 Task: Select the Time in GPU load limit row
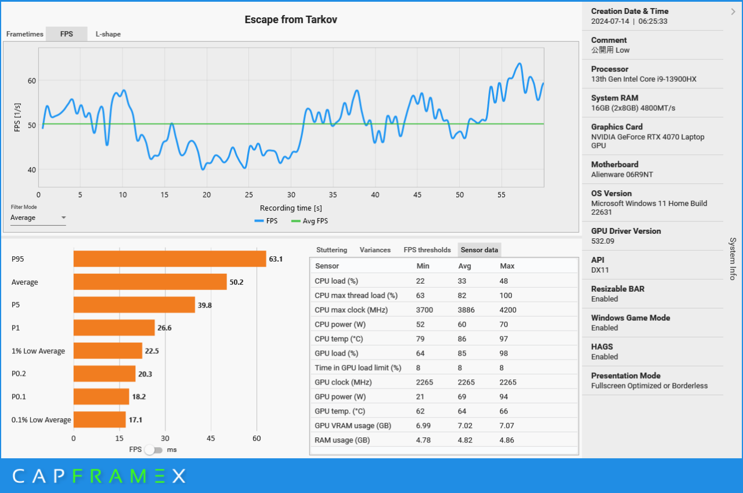444,368
